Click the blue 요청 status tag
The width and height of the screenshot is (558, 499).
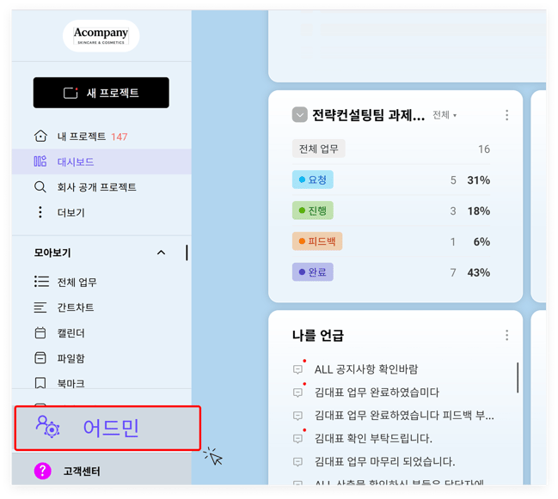pos(312,180)
